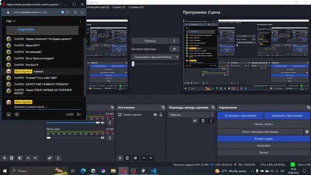Add a new scene plus icon
Image resolution: width=311 pixels, height=175 pixels.
coord(4,158)
